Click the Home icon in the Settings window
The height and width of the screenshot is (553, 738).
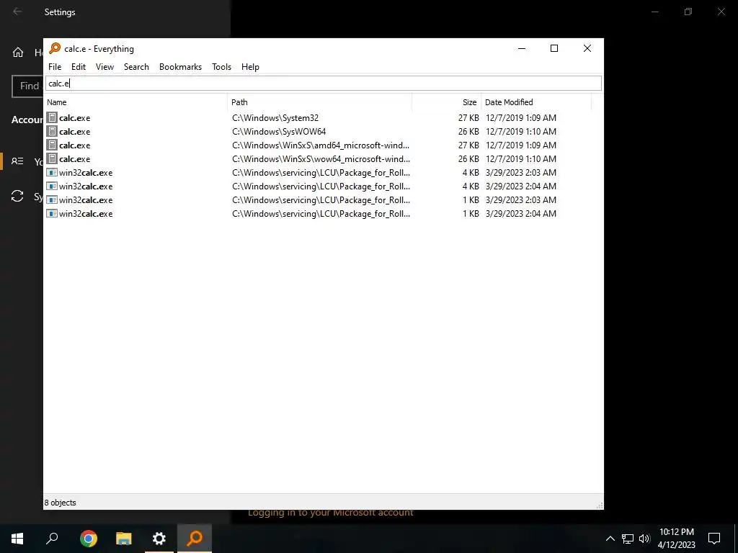click(18, 52)
